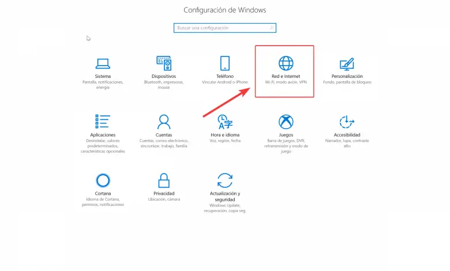
Task: Click the 'Configuración de Windows' heading
Action: coord(225,10)
